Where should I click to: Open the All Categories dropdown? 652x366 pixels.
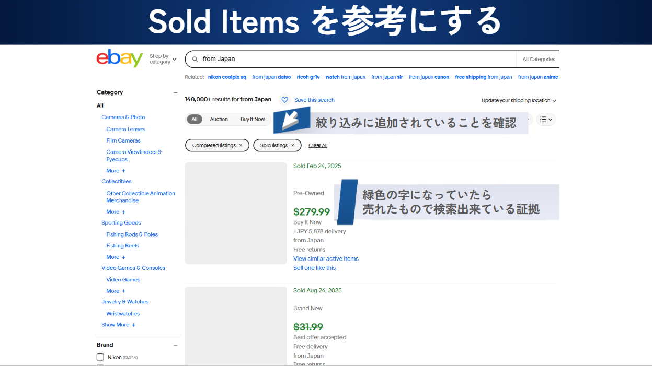pyautogui.click(x=539, y=59)
